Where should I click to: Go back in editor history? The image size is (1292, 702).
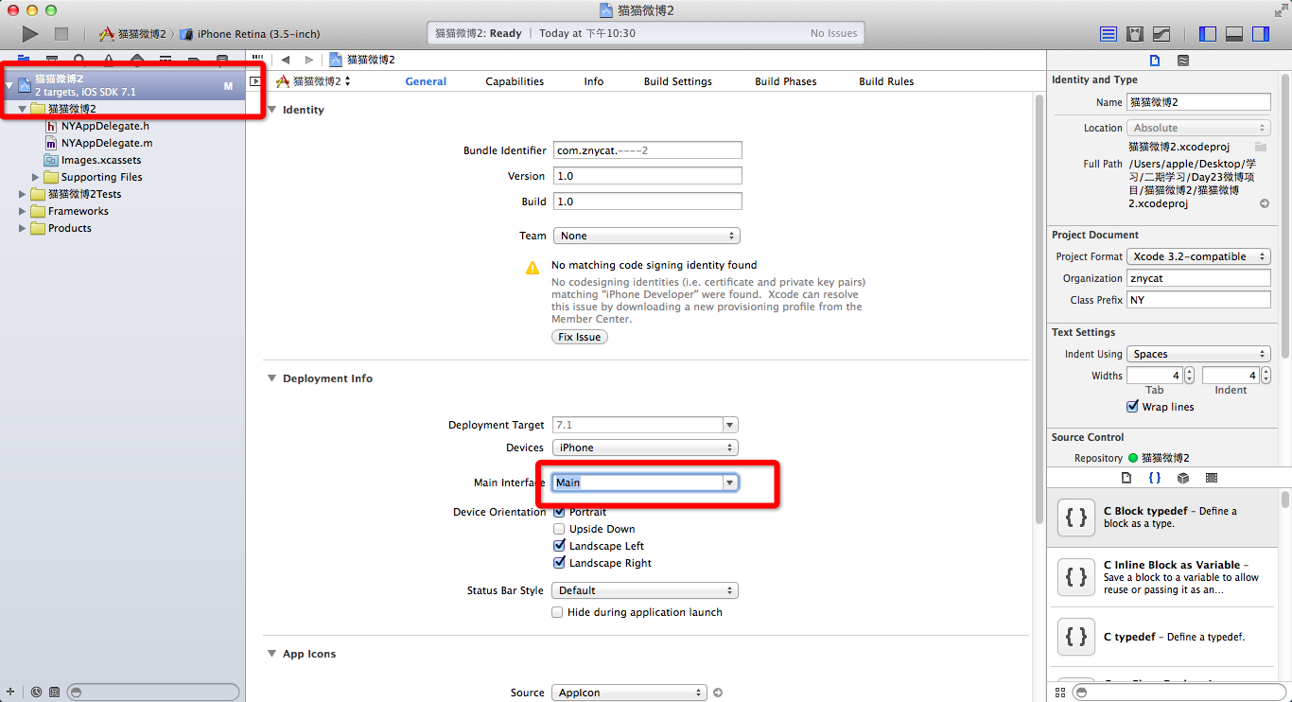(x=286, y=60)
